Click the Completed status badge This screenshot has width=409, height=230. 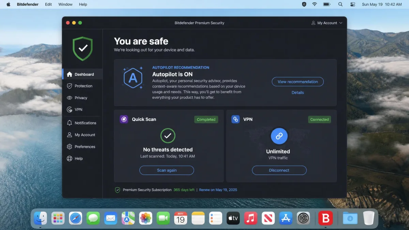pos(206,120)
